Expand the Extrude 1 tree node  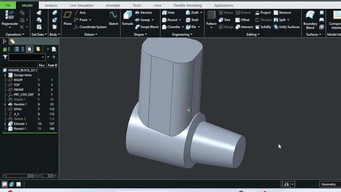(5, 124)
